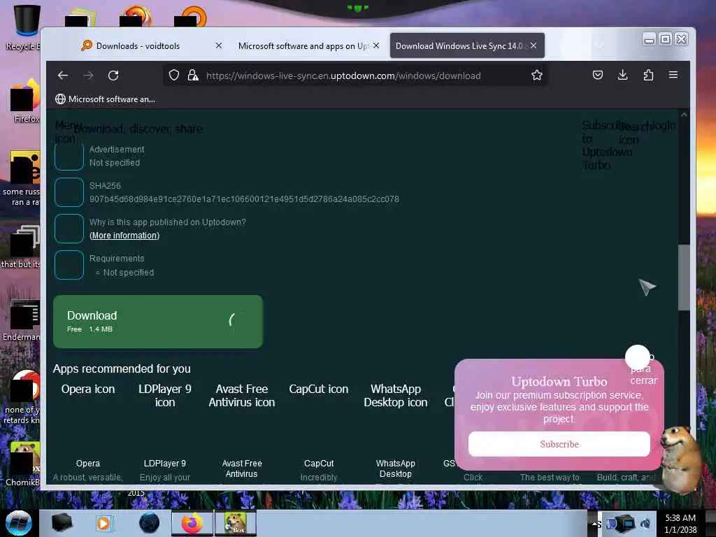Open the Firefox desktop shortcut
716x537 pixels.
[25, 101]
